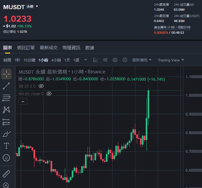Click the 24h volume 63.09M value
This screenshot has height=188, width=202.
coord(179,10)
